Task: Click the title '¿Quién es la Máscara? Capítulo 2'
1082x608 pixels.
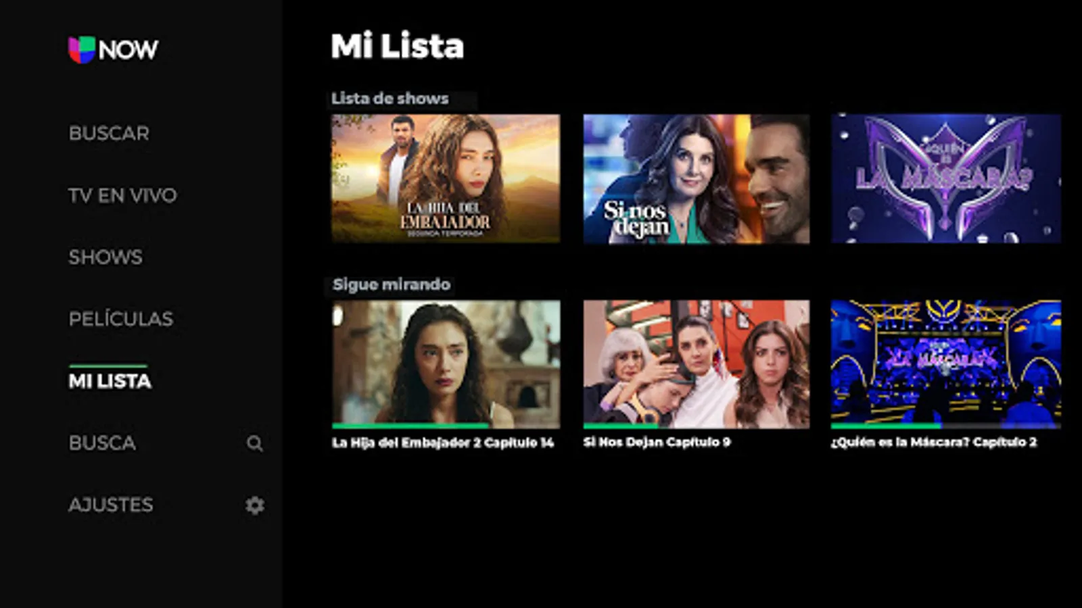Action: [x=934, y=442]
